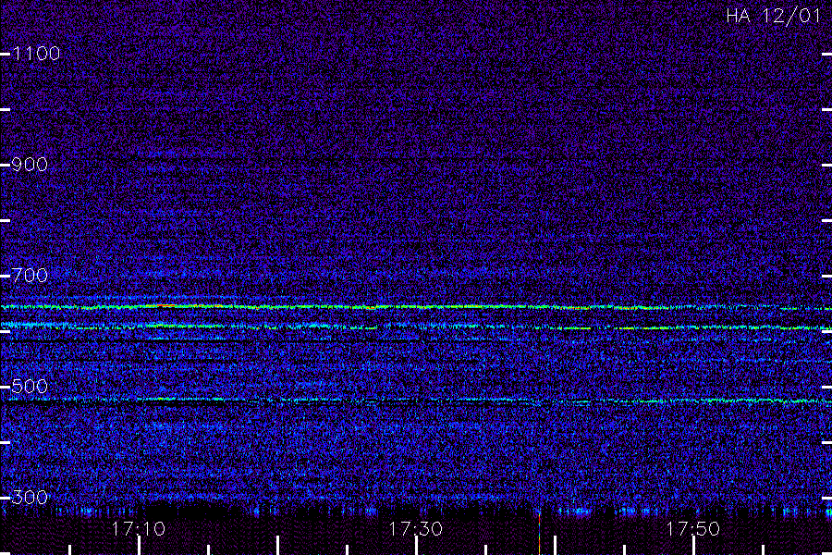Click the 17:10 time axis label
Viewport: 832px width, 555px height.
click(139, 529)
